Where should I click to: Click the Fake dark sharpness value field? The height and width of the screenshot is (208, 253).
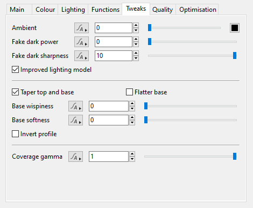point(114,56)
